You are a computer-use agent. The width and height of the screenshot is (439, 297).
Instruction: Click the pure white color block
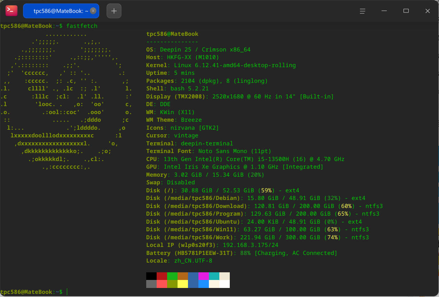click(x=225, y=284)
